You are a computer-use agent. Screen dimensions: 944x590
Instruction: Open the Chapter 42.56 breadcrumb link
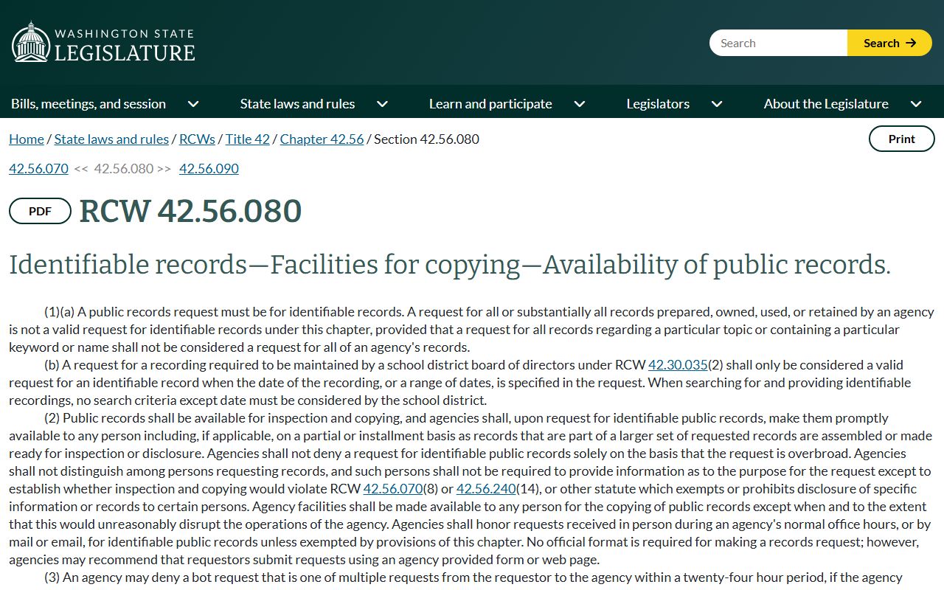tap(322, 139)
